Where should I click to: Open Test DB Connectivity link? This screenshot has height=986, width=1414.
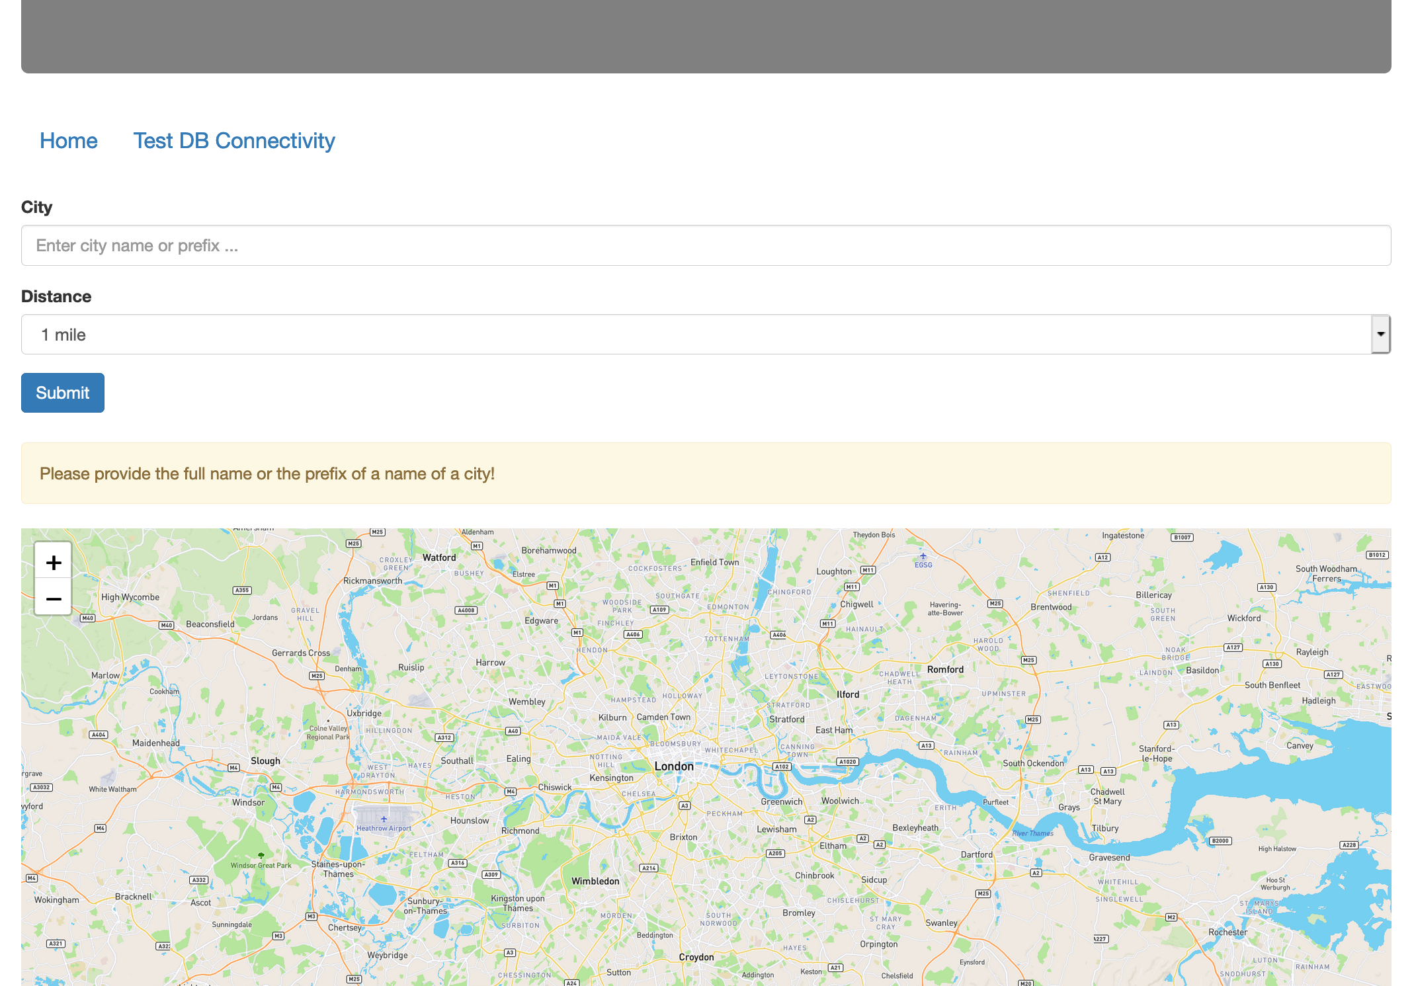pos(234,141)
